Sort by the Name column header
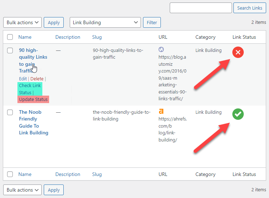269x198 pixels. [x=25, y=37]
